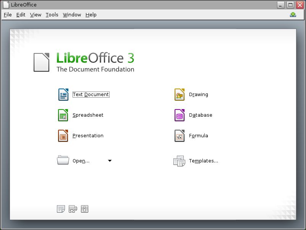The image size is (306, 230).
Task: Click the extensions puzzle-piece icon
Action: pyautogui.click(x=73, y=209)
